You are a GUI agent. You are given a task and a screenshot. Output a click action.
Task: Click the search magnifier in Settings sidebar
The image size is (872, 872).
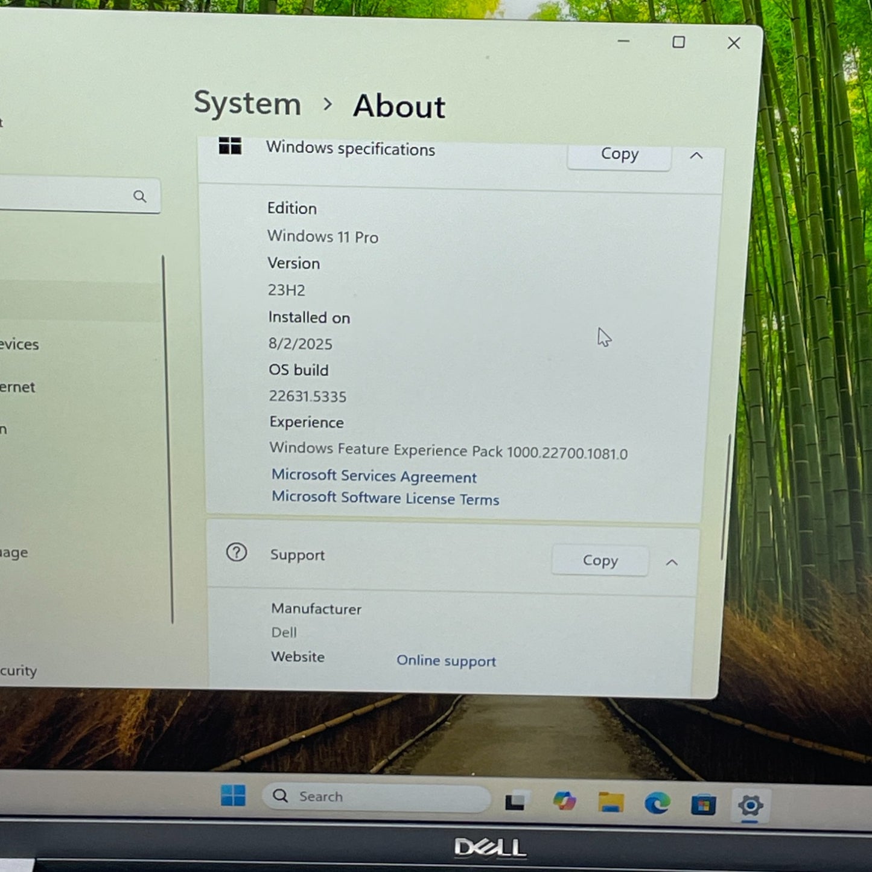(139, 196)
